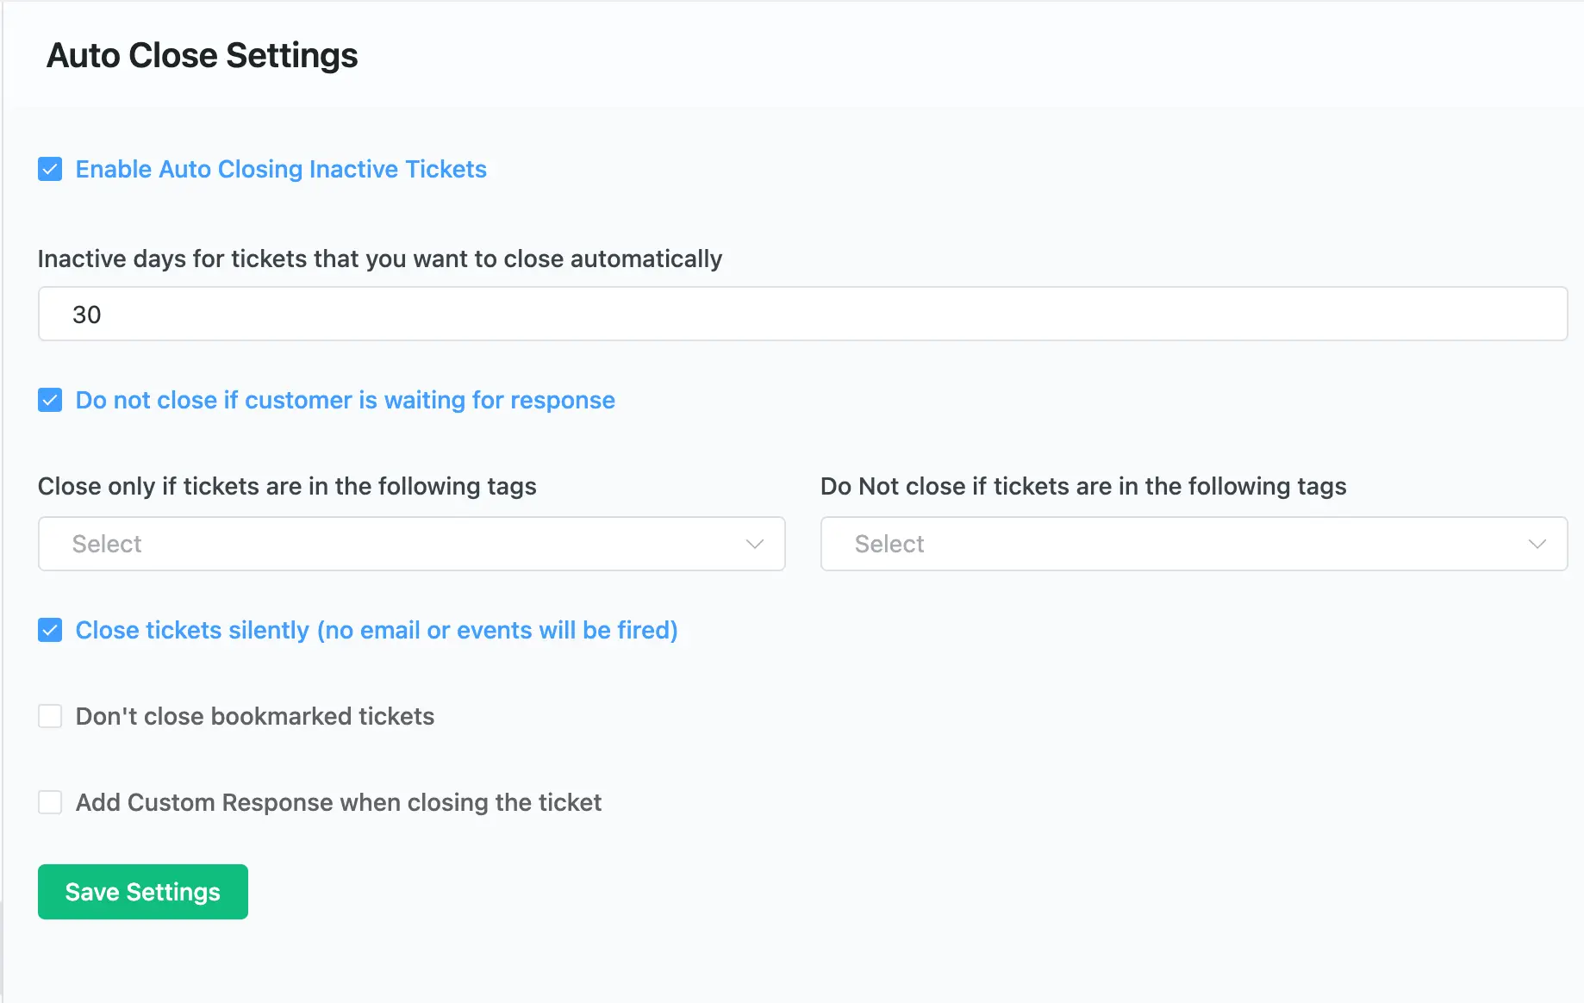
Task: Enable Don't close bookmarked tickets checkbox
Action: (50, 716)
